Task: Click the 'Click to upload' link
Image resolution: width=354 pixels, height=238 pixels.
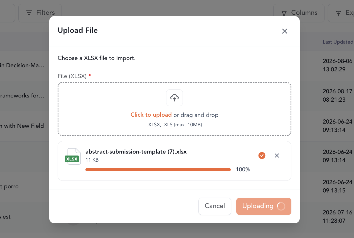Action: coord(151,115)
